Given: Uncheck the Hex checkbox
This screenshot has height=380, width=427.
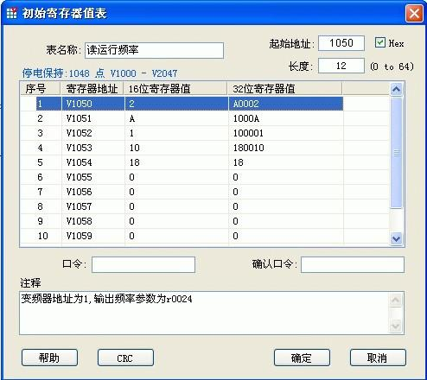Looking at the screenshot, I should click(380, 42).
